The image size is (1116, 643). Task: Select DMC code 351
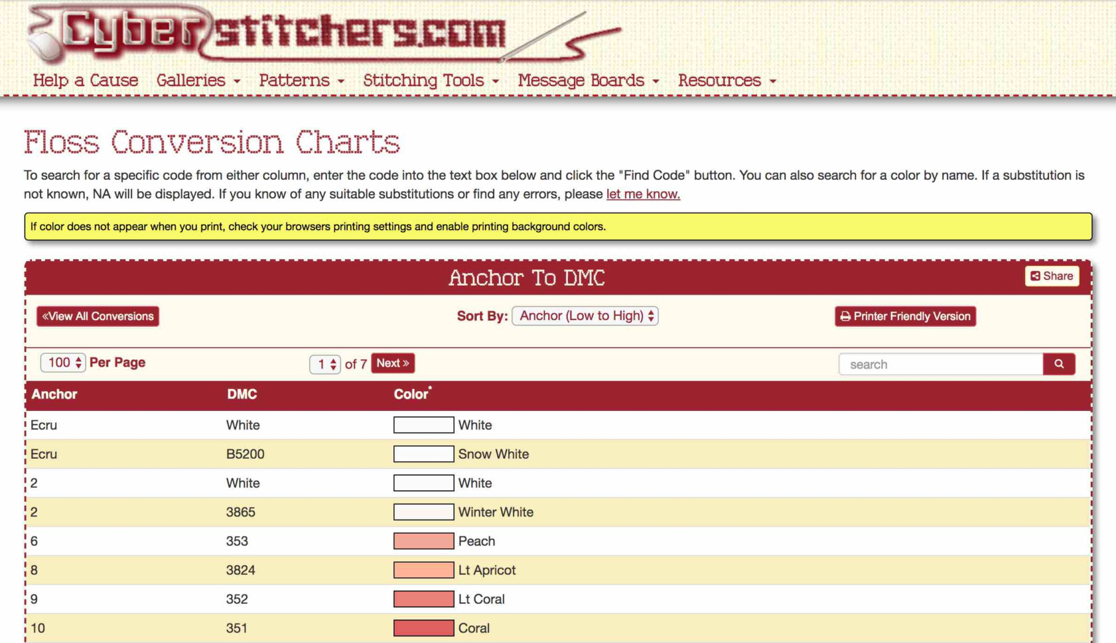237,628
